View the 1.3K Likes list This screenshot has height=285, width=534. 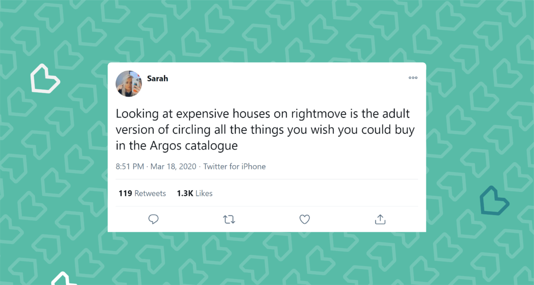coord(194,193)
